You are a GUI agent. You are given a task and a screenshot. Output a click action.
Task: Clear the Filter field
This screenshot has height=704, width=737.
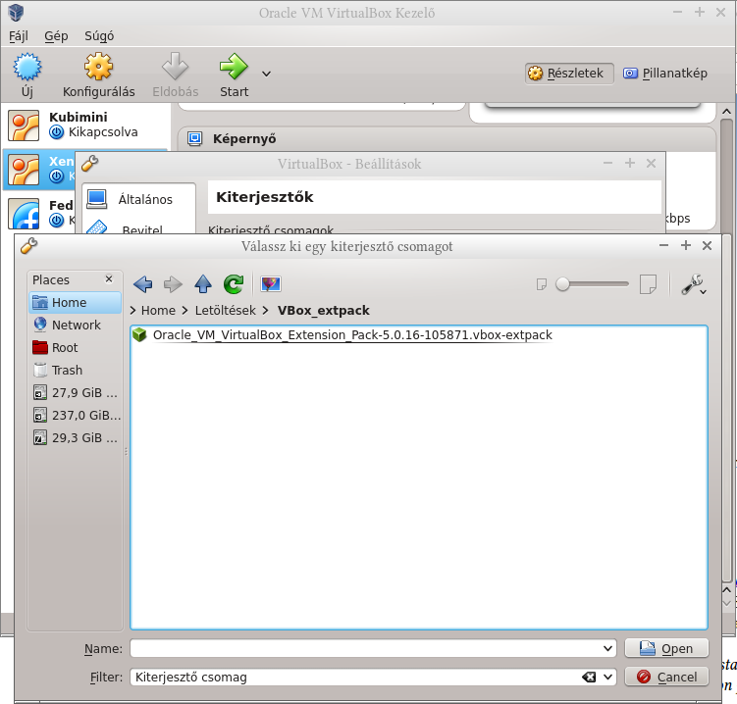coord(589,677)
